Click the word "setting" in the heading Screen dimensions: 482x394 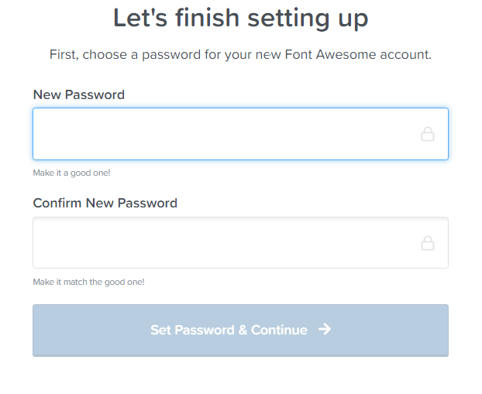[x=288, y=19]
